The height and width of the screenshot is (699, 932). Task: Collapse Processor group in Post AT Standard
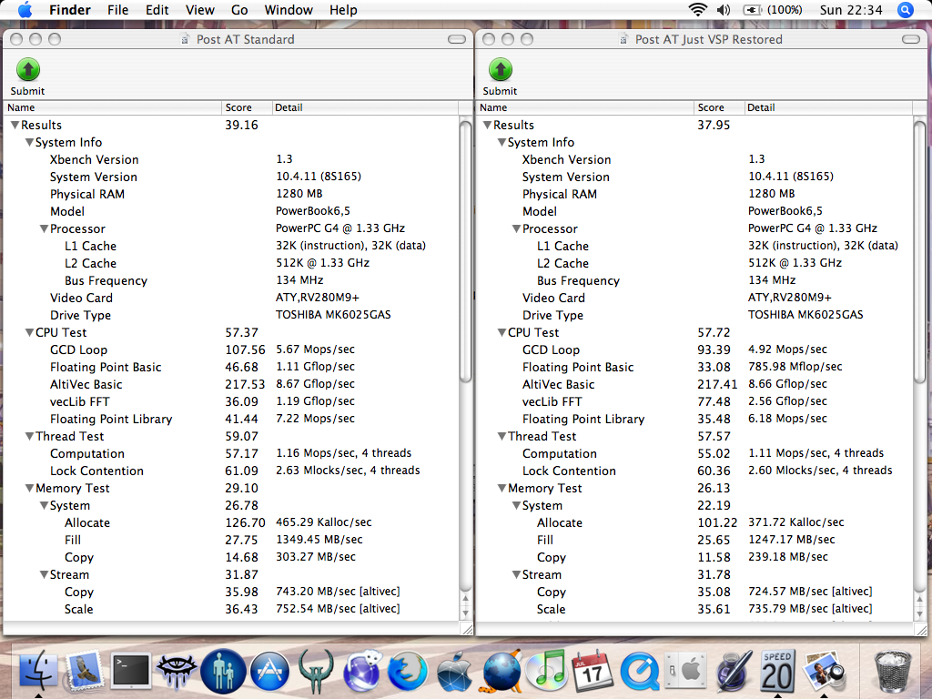[44, 228]
